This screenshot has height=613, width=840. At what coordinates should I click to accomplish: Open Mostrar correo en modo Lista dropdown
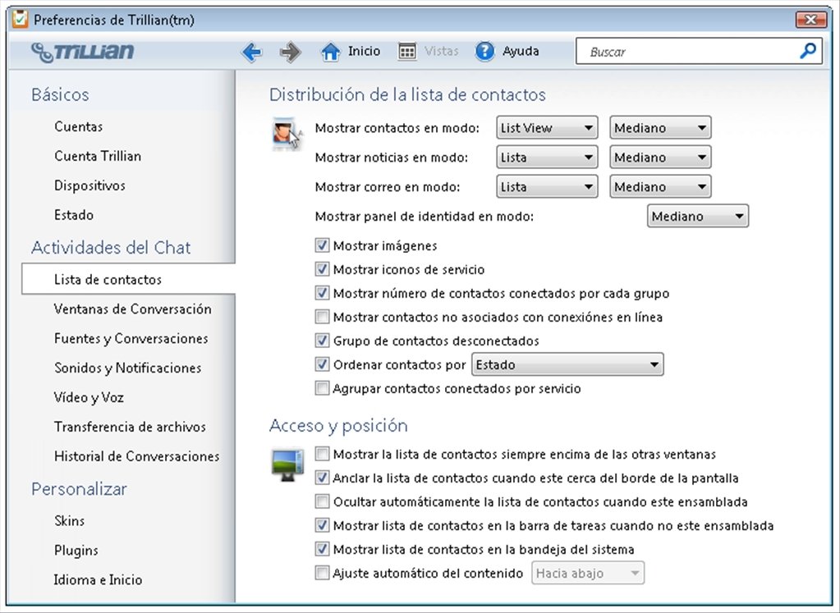point(547,187)
